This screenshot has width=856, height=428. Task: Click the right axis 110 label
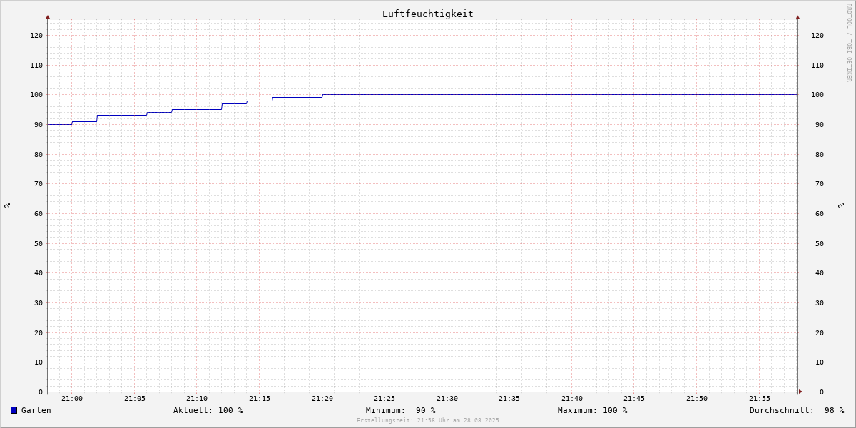point(817,65)
